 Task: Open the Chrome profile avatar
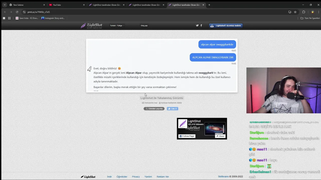tap(313, 12)
